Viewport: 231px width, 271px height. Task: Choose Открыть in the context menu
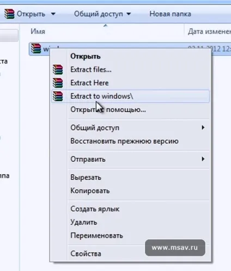tap(130, 56)
